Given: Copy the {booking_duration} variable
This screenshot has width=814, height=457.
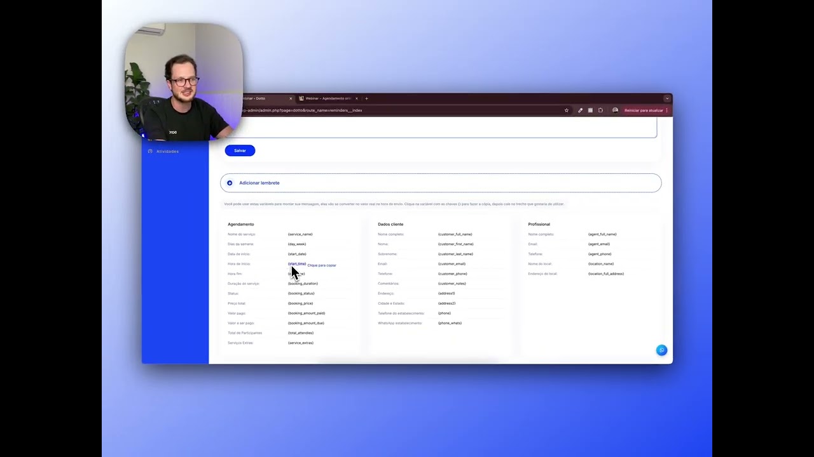Looking at the screenshot, I should tap(303, 284).
